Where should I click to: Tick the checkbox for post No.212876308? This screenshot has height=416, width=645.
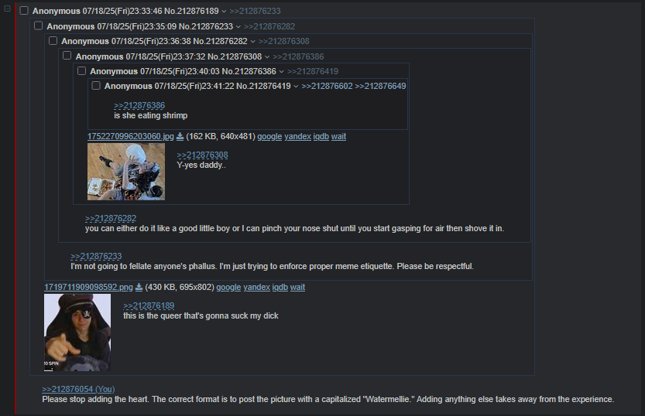pos(67,56)
